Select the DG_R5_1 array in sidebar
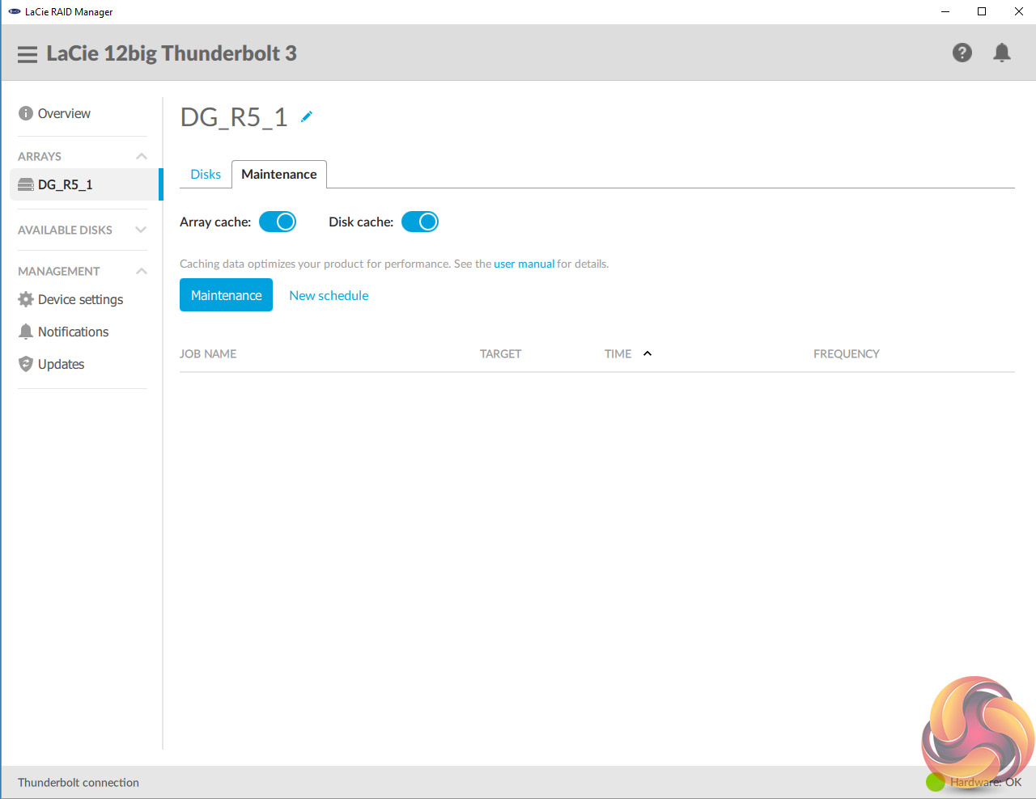The width and height of the screenshot is (1036, 799). (85, 184)
